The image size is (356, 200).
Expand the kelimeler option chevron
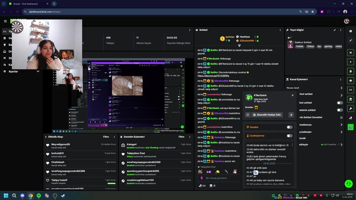[341, 132]
